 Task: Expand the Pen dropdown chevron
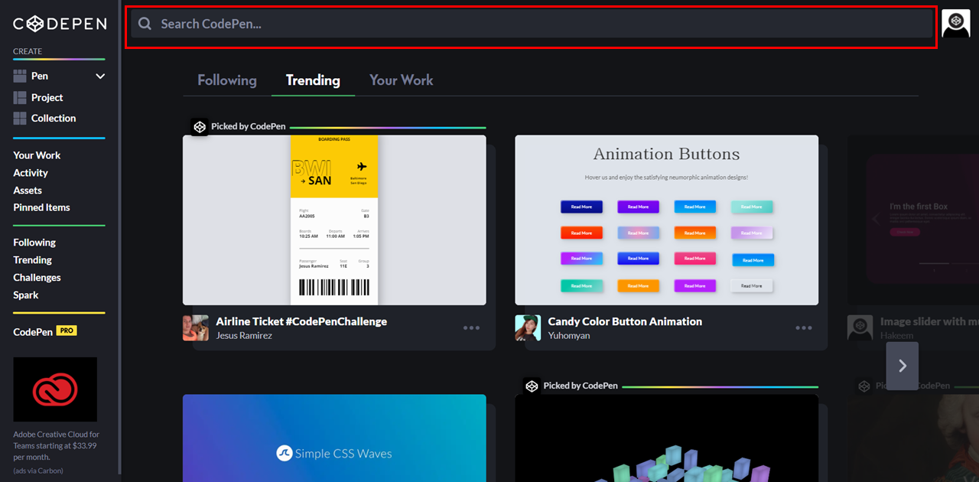click(x=100, y=76)
